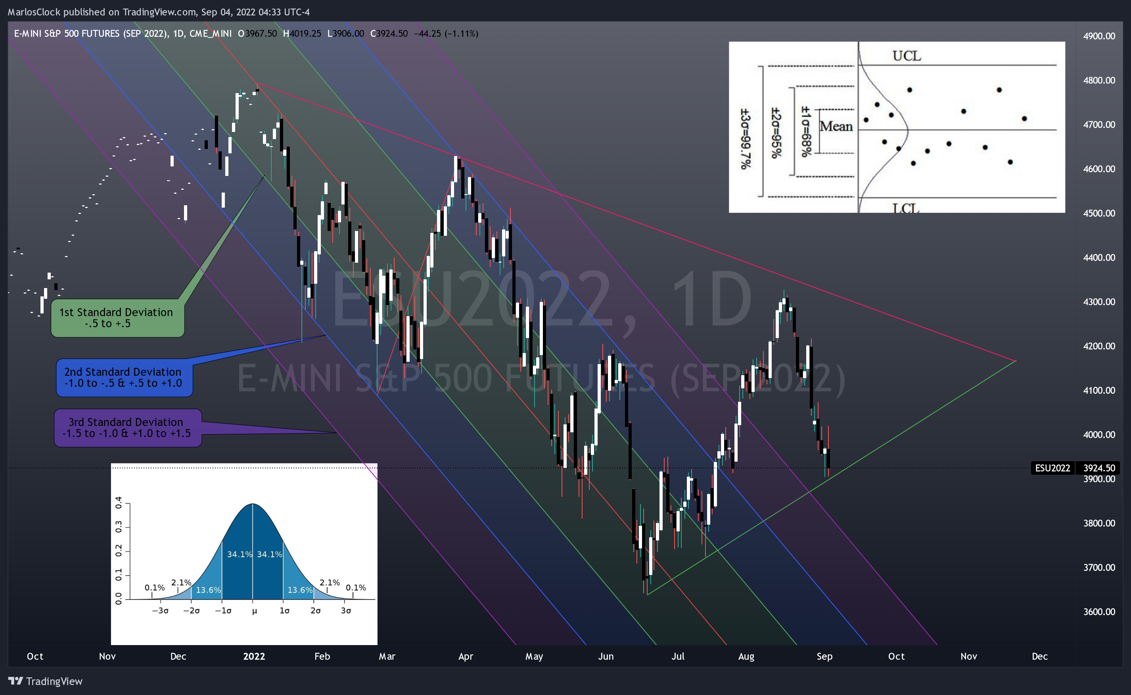The image size is (1131, 695).
Task: Click the 4800.00 price axis label
Action: point(1099,80)
